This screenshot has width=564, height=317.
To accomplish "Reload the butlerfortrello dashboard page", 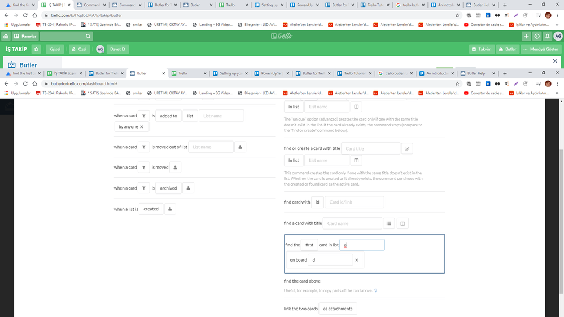I will point(25,83).
